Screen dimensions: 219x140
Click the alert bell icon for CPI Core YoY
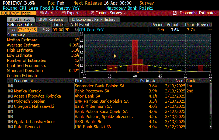(76, 30)
